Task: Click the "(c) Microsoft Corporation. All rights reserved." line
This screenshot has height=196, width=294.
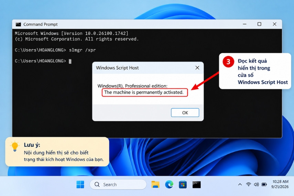Action: pos(77,39)
